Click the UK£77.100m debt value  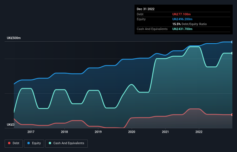(181, 14)
